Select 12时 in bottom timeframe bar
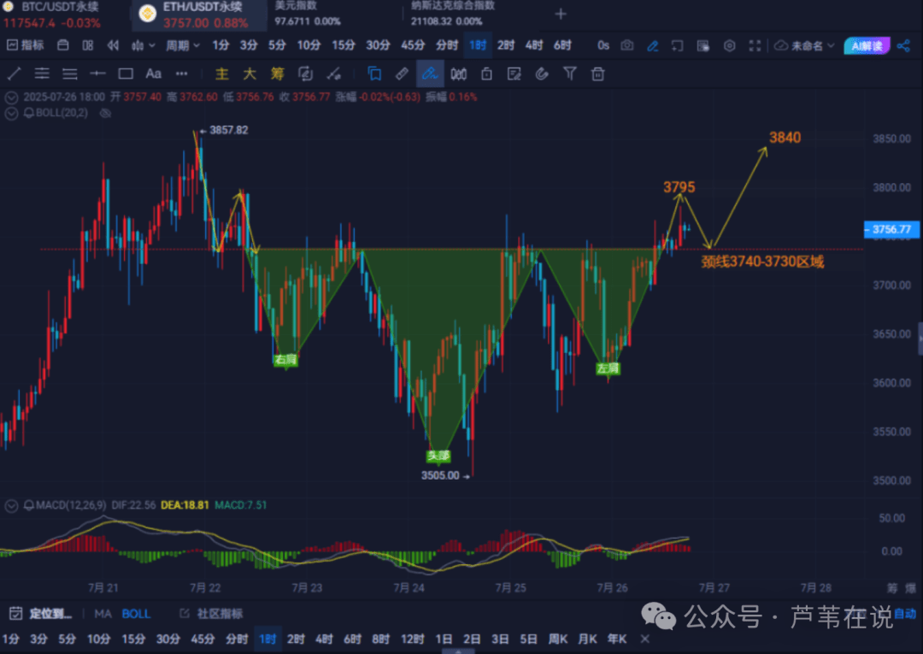This screenshot has width=923, height=654. coord(412,639)
